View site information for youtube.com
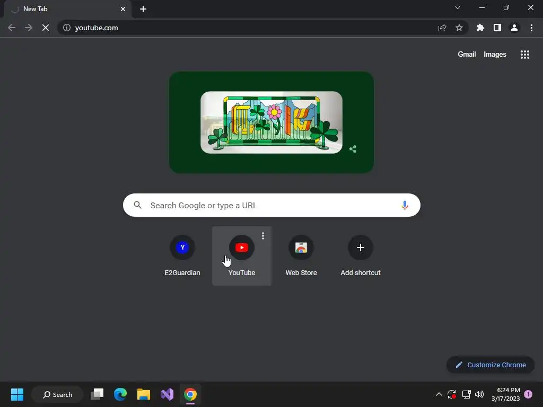The width and height of the screenshot is (543, 407). tap(67, 28)
